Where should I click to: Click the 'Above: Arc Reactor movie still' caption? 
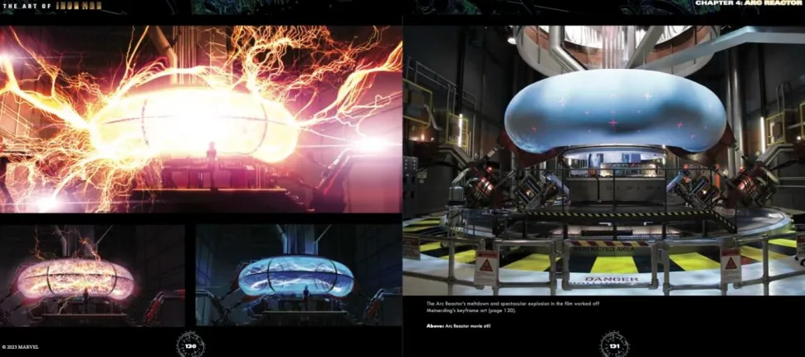[458, 326]
